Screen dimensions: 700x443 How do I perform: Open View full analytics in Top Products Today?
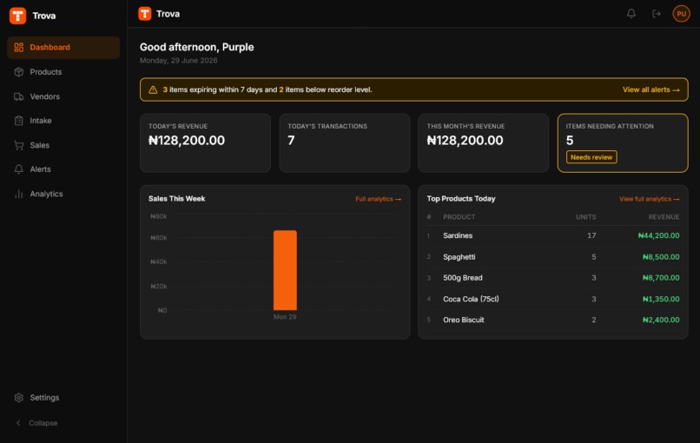coord(649,199)
